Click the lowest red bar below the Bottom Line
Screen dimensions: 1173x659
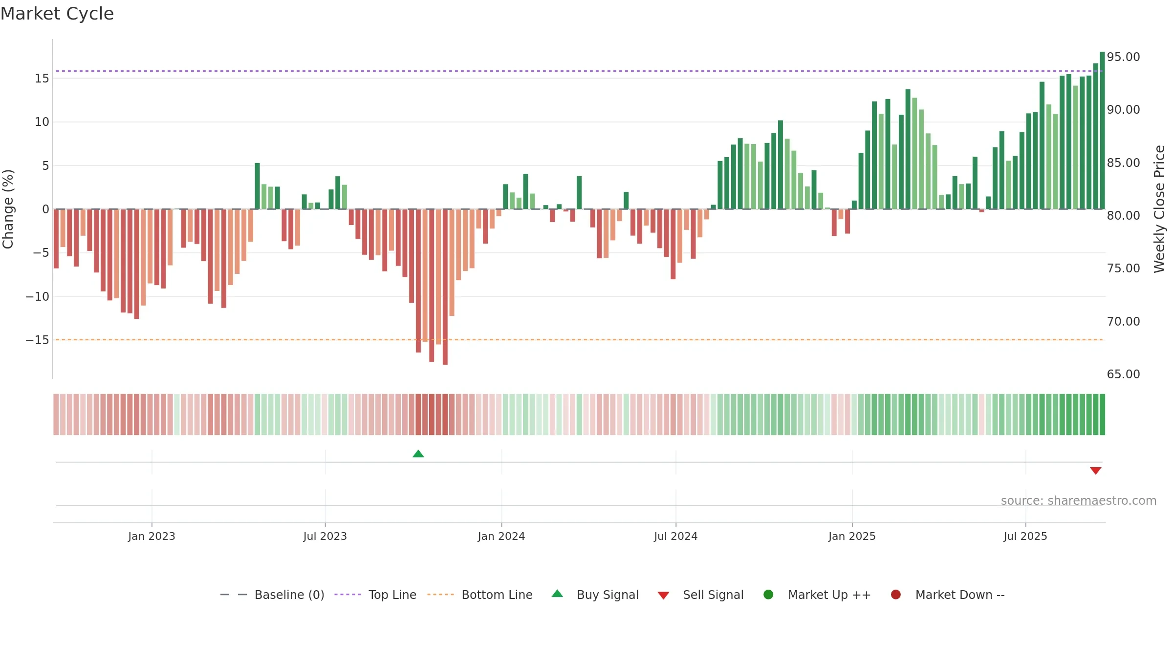[x=445, y=287]
